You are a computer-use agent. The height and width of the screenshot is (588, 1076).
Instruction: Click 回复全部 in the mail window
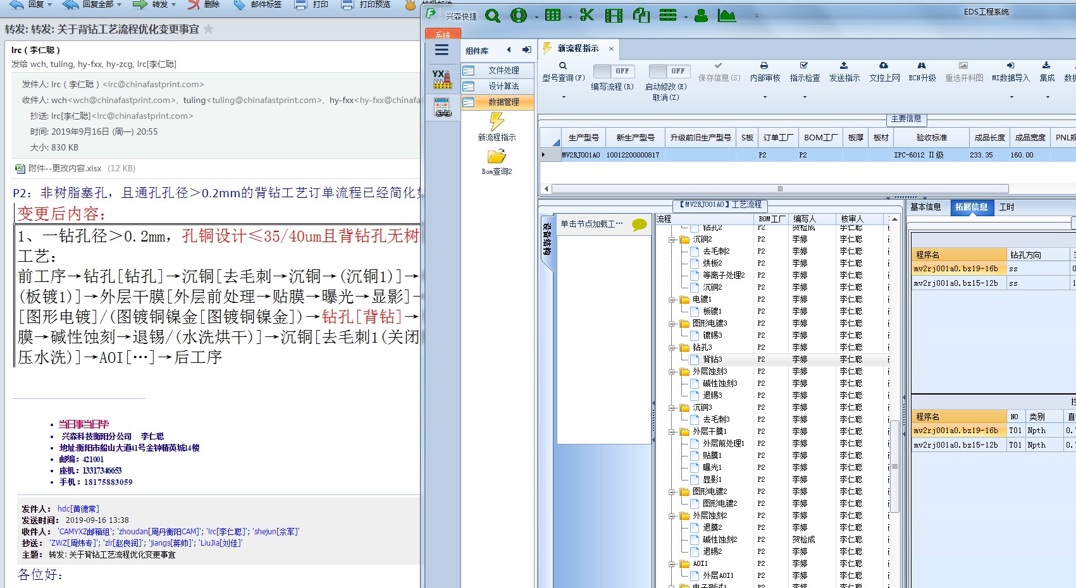tap(91, 4)
